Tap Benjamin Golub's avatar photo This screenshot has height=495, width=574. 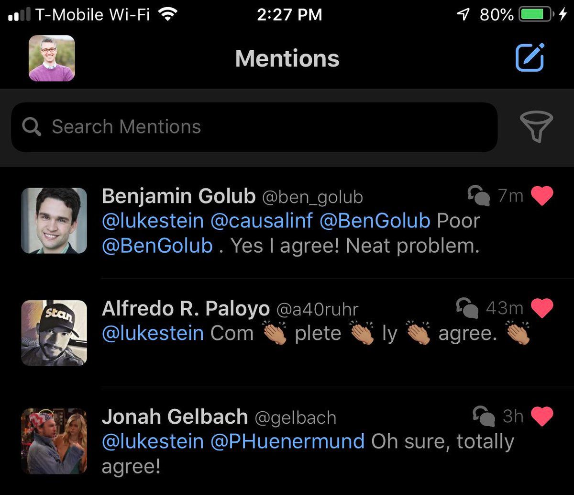(x=54, y=220)
